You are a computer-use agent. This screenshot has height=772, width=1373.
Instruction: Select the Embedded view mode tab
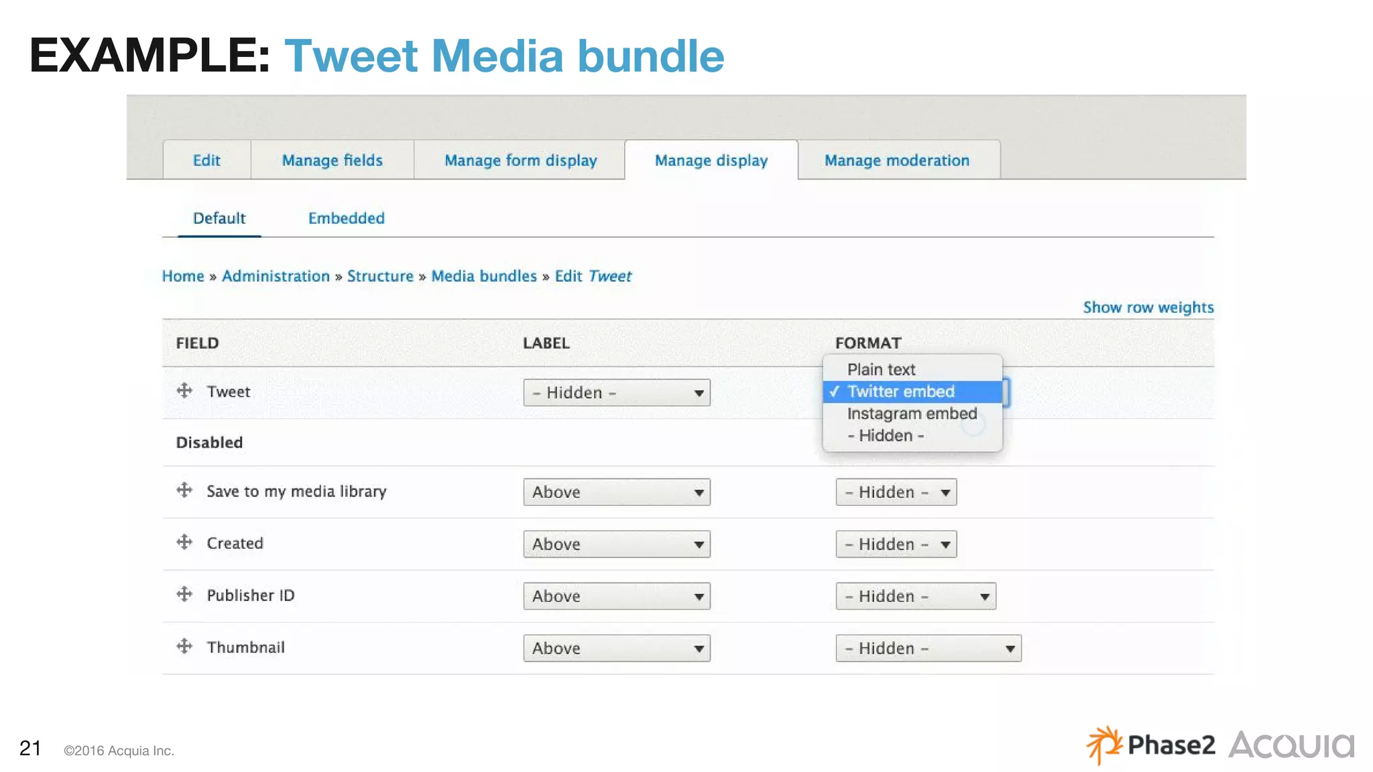347,218
